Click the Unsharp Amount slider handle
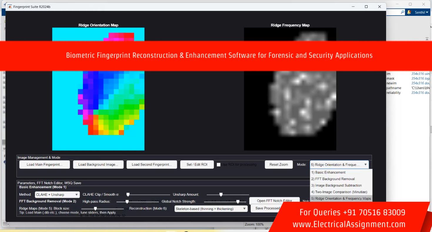 pos(221,194)
